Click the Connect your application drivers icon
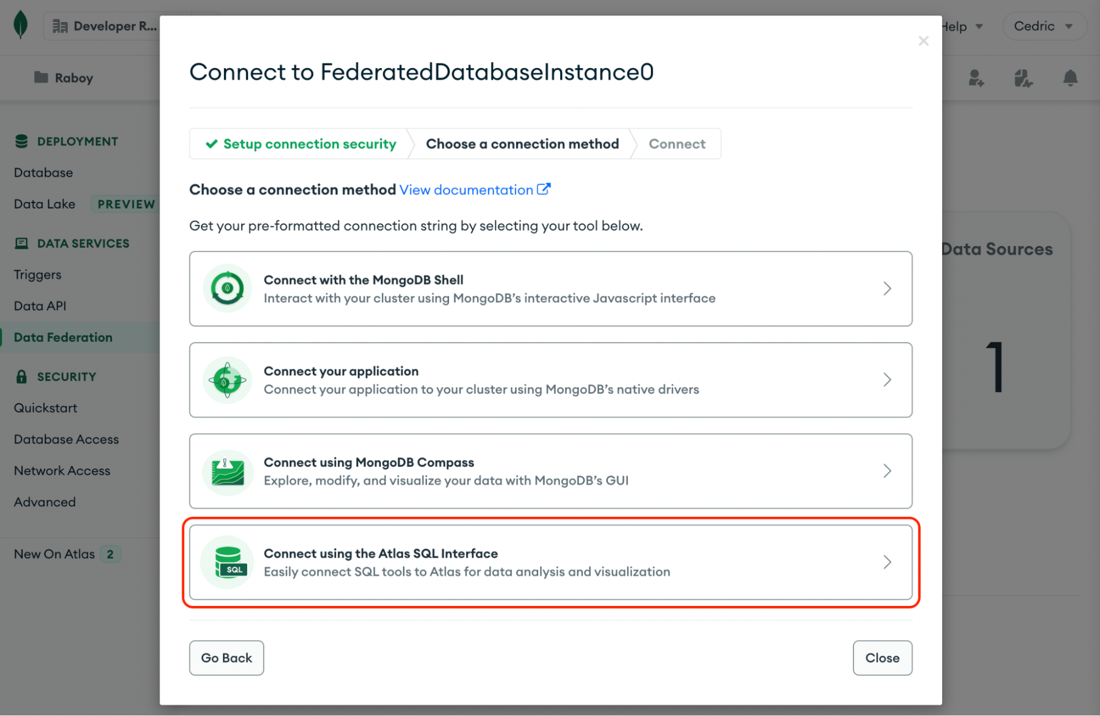1100x716 pixels. 227,380
